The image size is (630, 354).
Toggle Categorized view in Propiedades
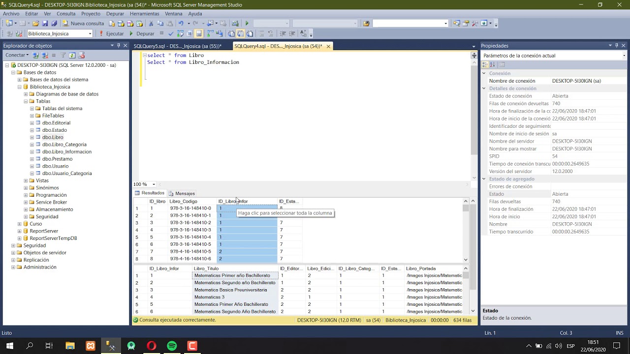click(x=485, y=64)
